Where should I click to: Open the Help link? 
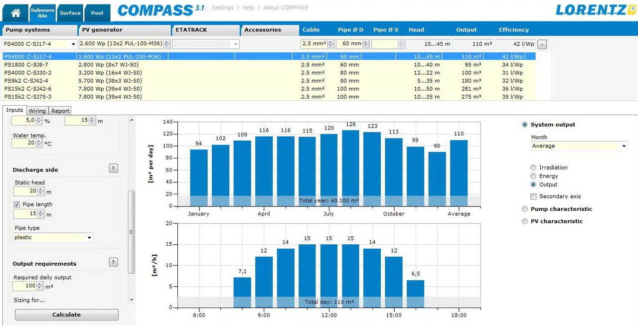[248, 7]
